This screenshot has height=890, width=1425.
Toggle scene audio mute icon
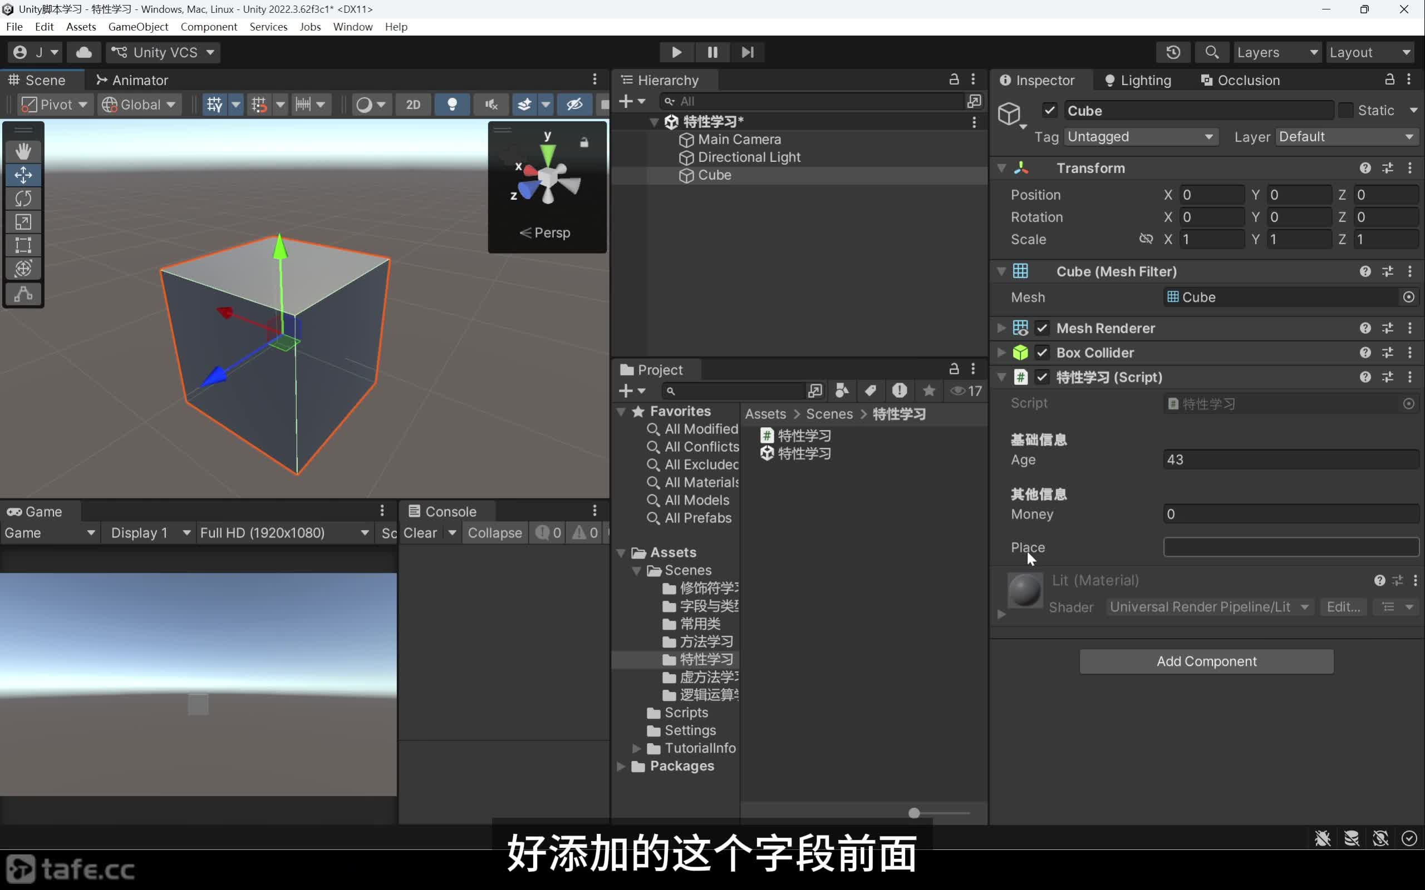[x=491, y=105]
